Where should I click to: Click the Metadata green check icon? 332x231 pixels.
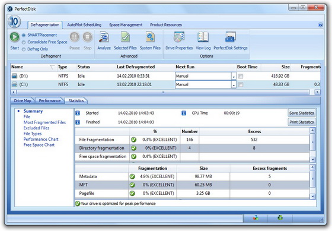[x=132, y=176]
